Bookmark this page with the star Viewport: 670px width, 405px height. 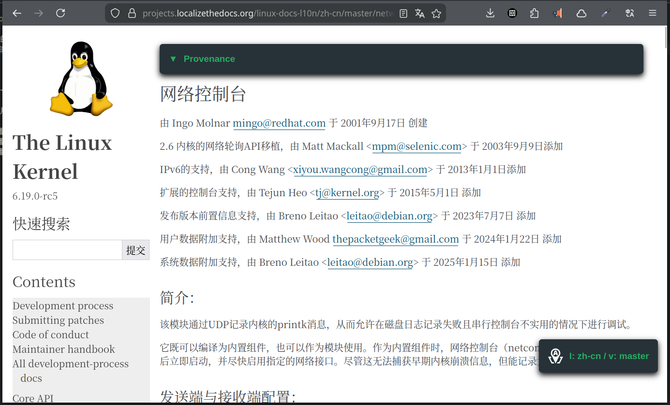[x=436, y=13]
